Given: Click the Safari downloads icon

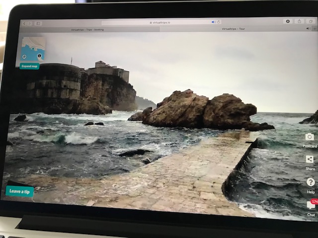Looking at the screenshot, I should (x=287, y=22).
